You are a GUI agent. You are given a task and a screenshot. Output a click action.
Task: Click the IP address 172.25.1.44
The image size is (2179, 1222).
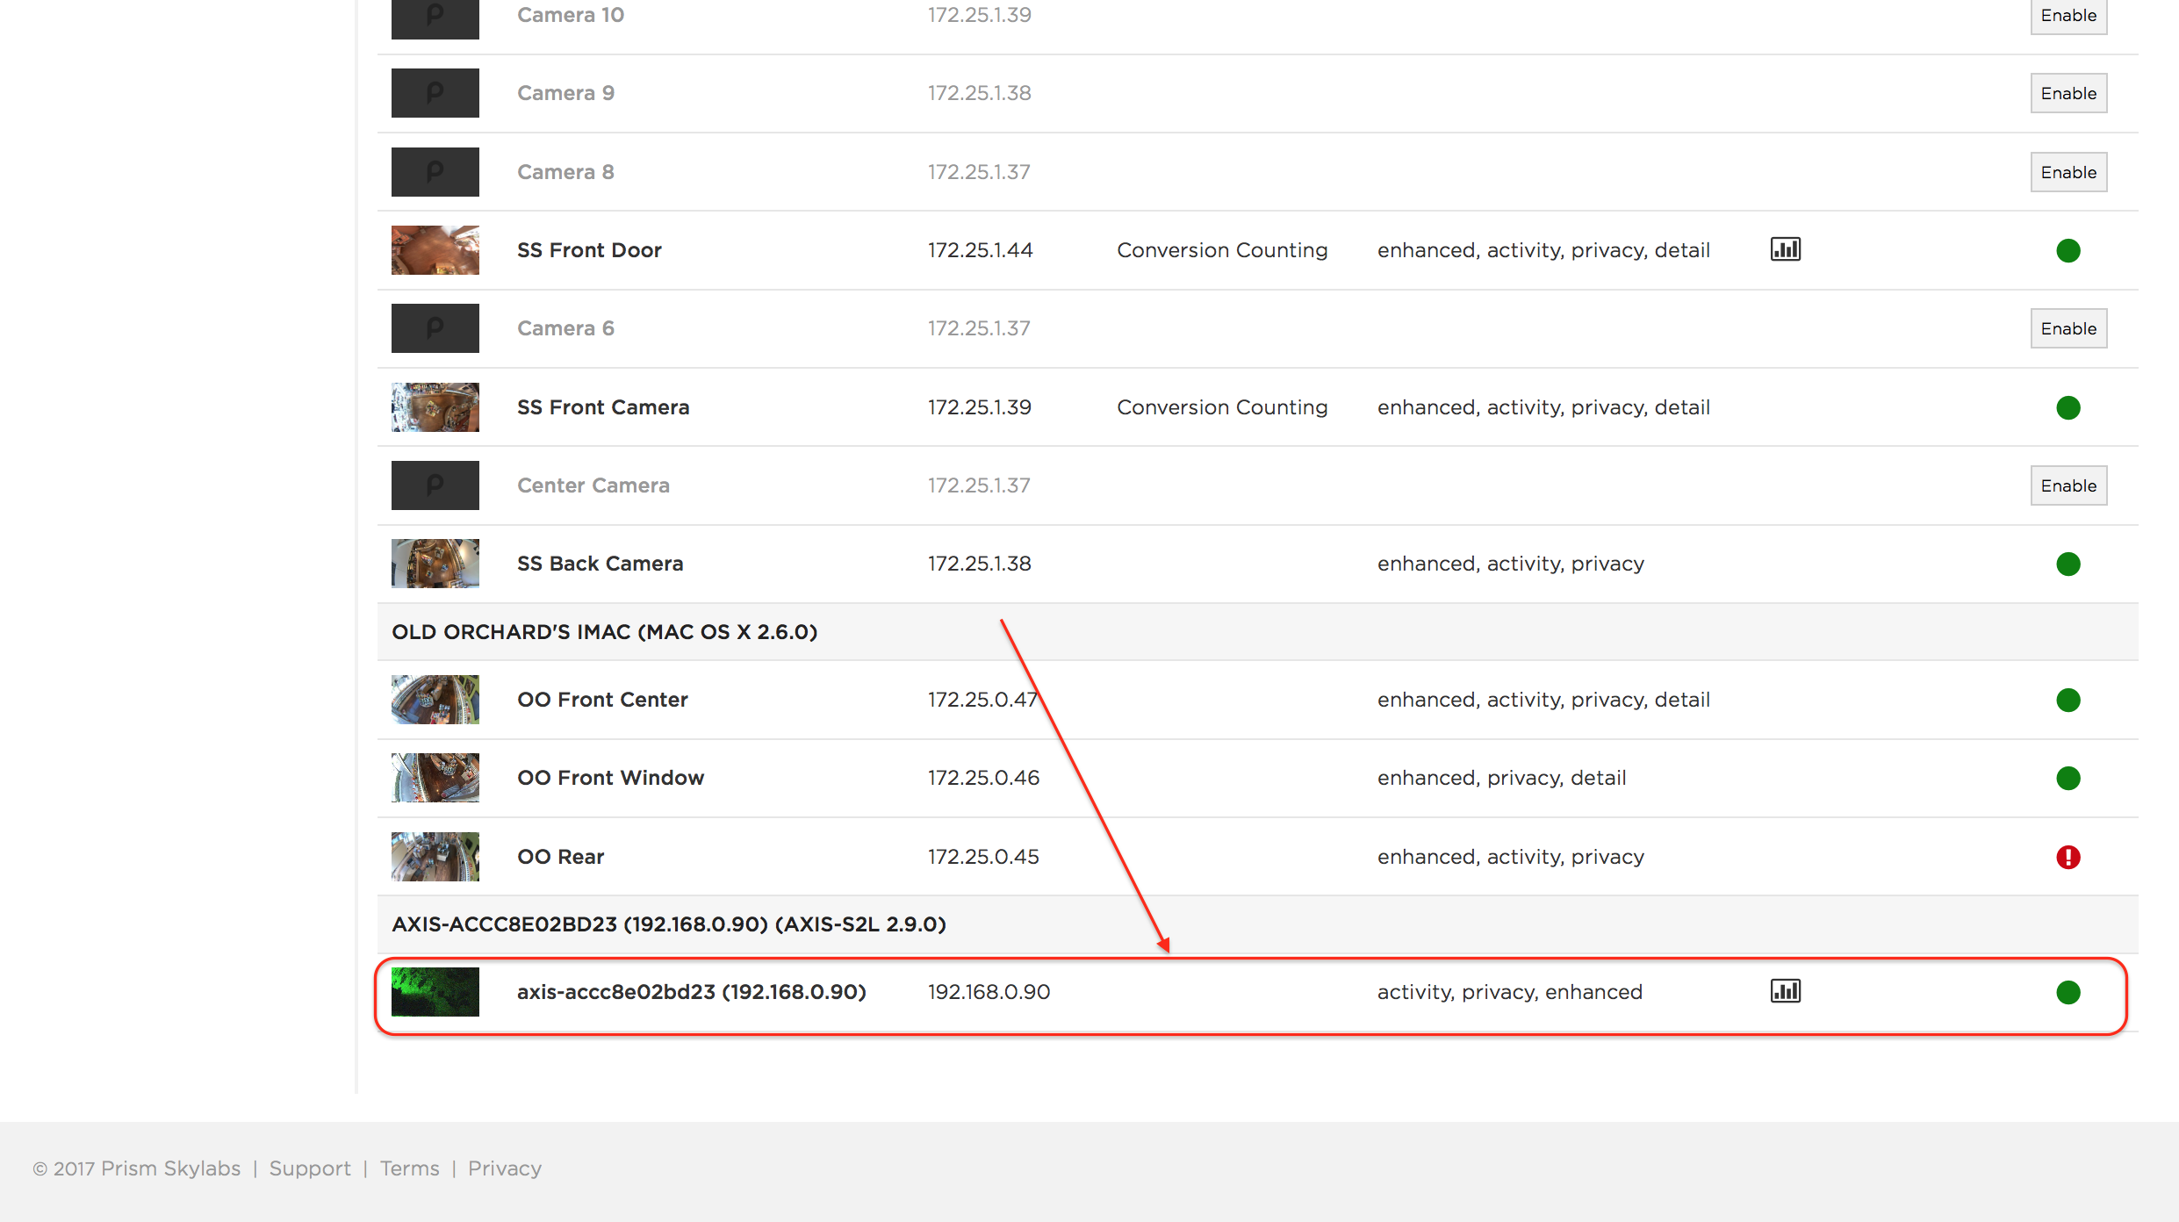(x=980, y=250)
